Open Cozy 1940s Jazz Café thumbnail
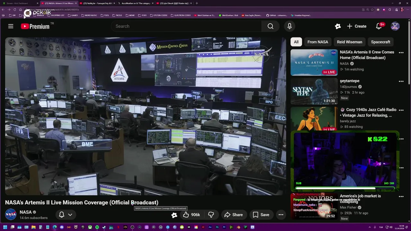The width and height of the screenshot is (411, 231). [314, 119]
